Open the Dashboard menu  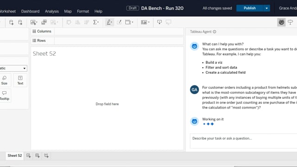coord(30,11)
